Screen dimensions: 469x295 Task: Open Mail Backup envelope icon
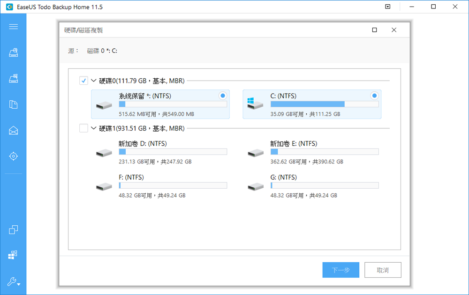coord(14,130)
